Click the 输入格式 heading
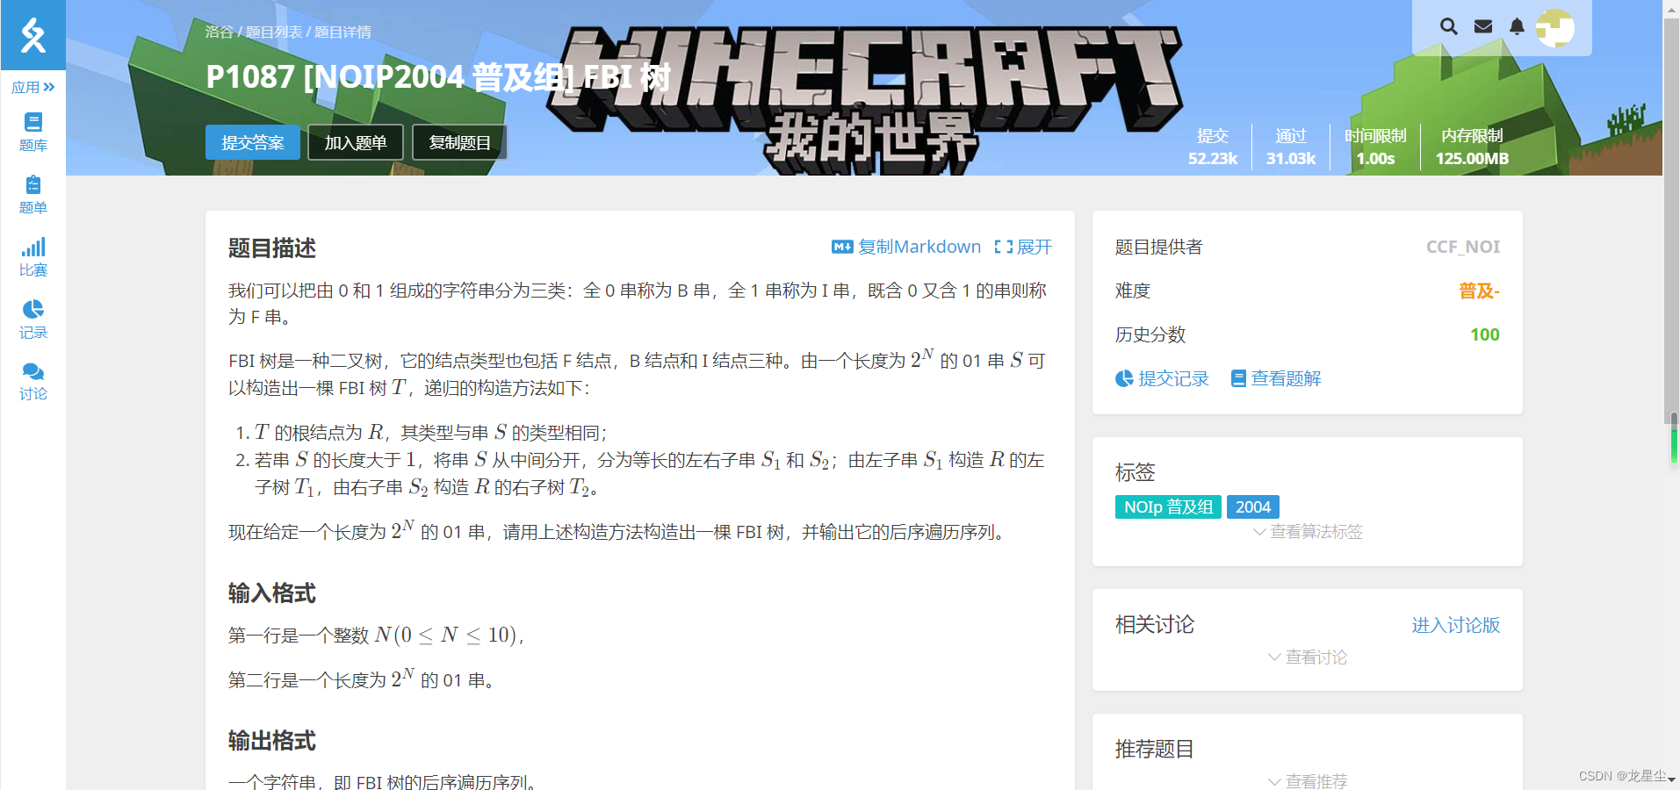 point(272,593)
